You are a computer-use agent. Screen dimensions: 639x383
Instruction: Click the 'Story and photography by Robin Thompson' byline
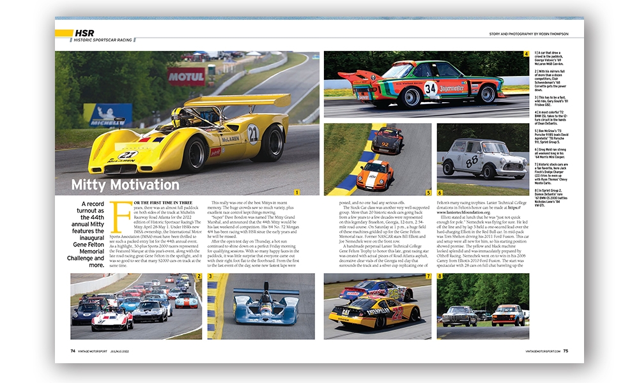point(528,34)
